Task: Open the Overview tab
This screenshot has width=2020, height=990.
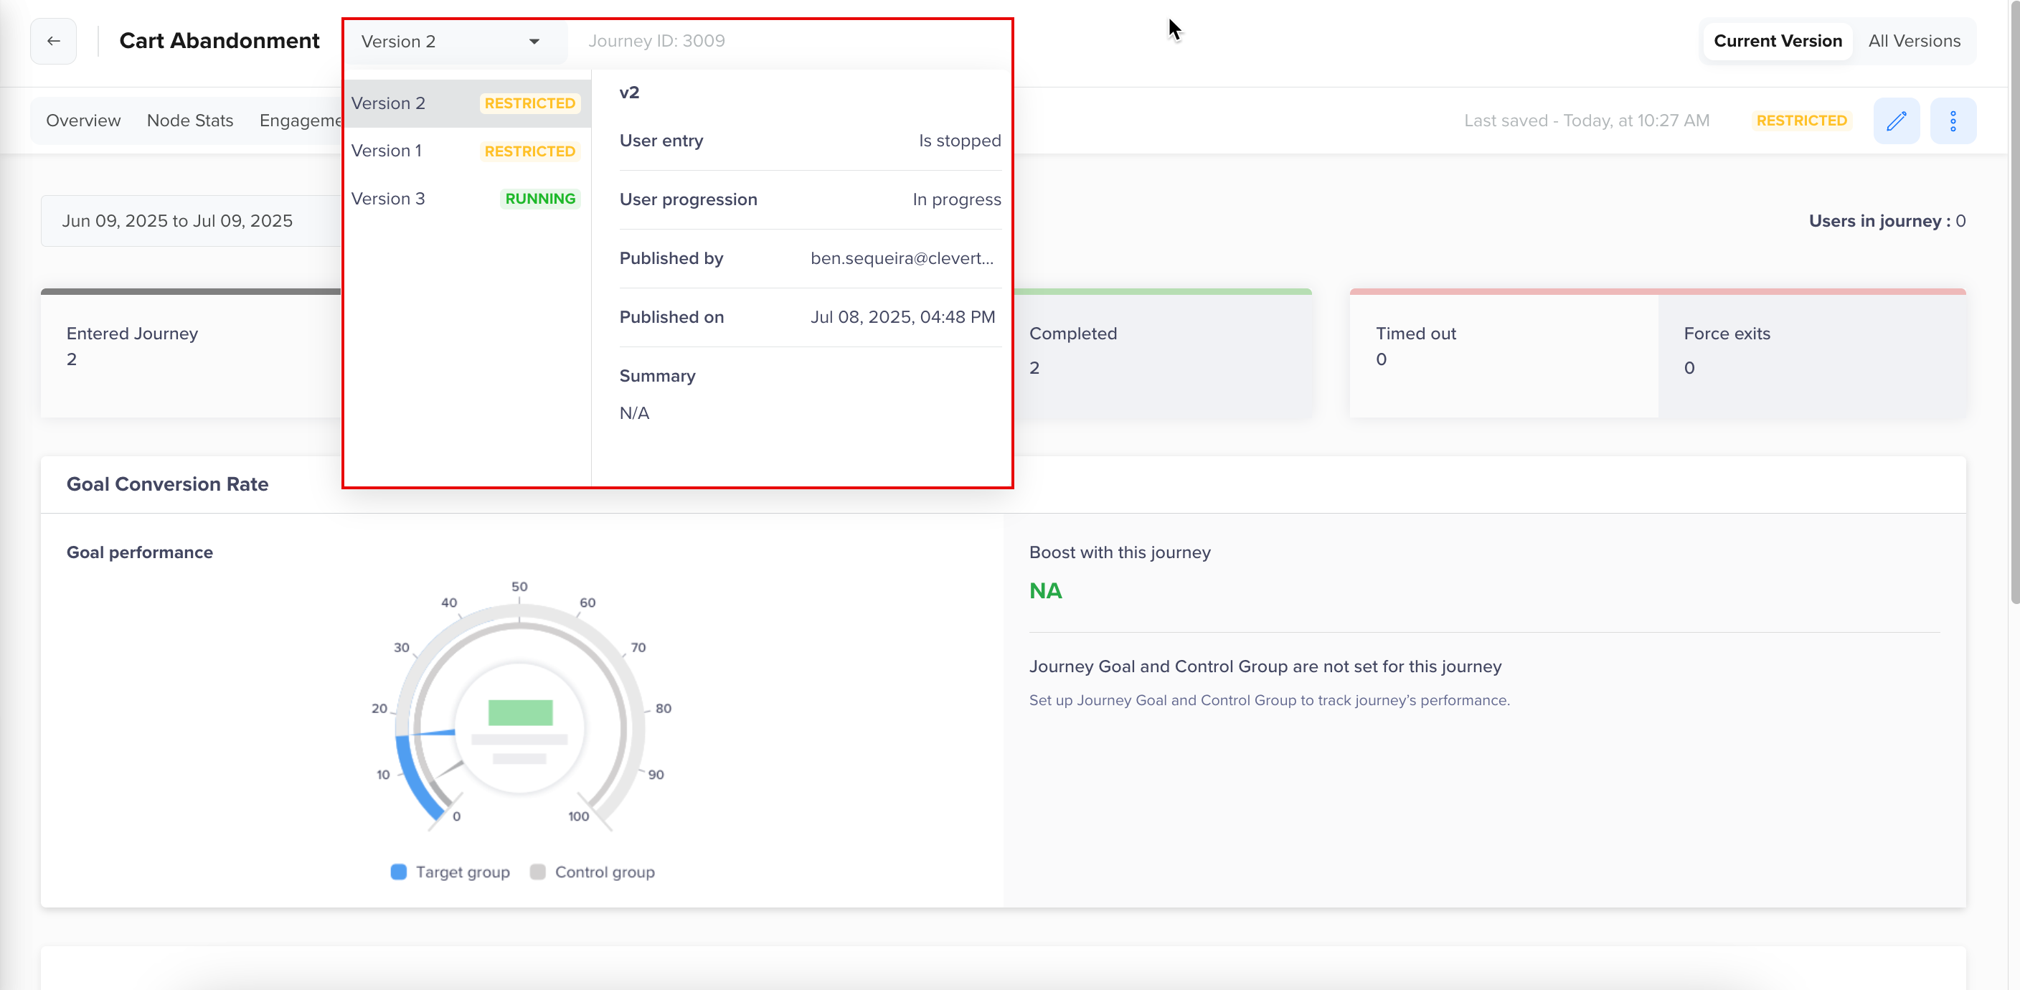Action: click(x=83, y=121)
